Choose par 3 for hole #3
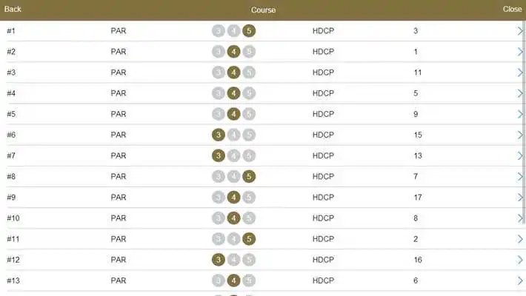Screen dimensions: 526x296 coord(219,73)
